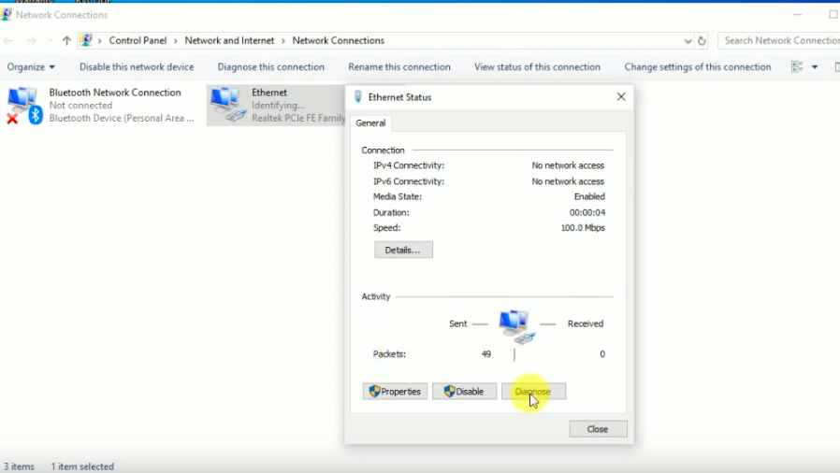
Task: Click IPv6 No network access value
Action: pos(568,181)
